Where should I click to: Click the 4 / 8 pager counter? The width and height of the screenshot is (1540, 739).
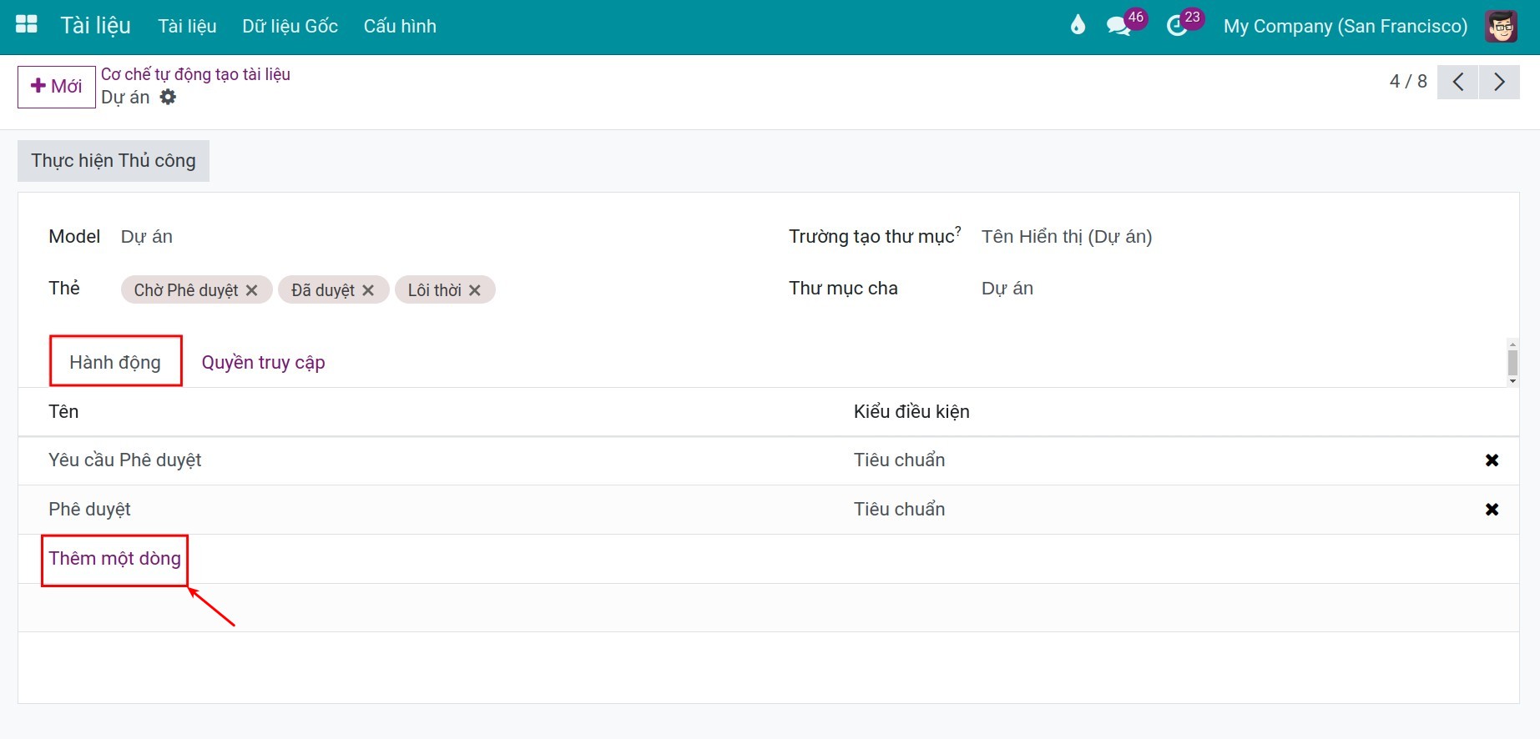click(x=1407, y=81)
